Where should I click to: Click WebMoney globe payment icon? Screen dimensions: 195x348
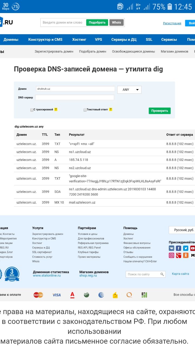(x=101, y=295)
